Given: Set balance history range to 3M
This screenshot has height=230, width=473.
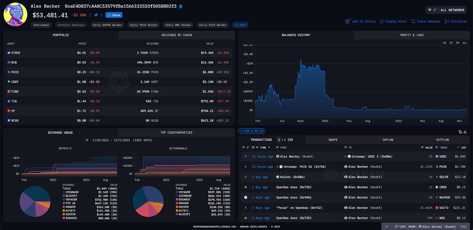Looking at the screenshot, I should (x=457, y=43).
